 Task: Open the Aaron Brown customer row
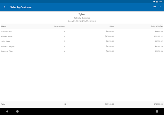tap(82, 31)
